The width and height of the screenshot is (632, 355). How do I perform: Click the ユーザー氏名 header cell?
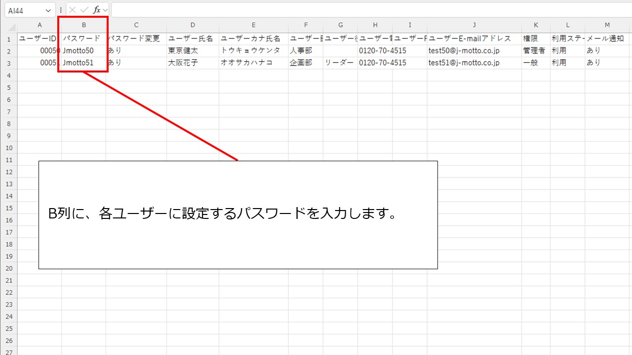coord(193,39)
